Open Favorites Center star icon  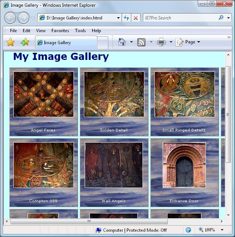(10, 42)
